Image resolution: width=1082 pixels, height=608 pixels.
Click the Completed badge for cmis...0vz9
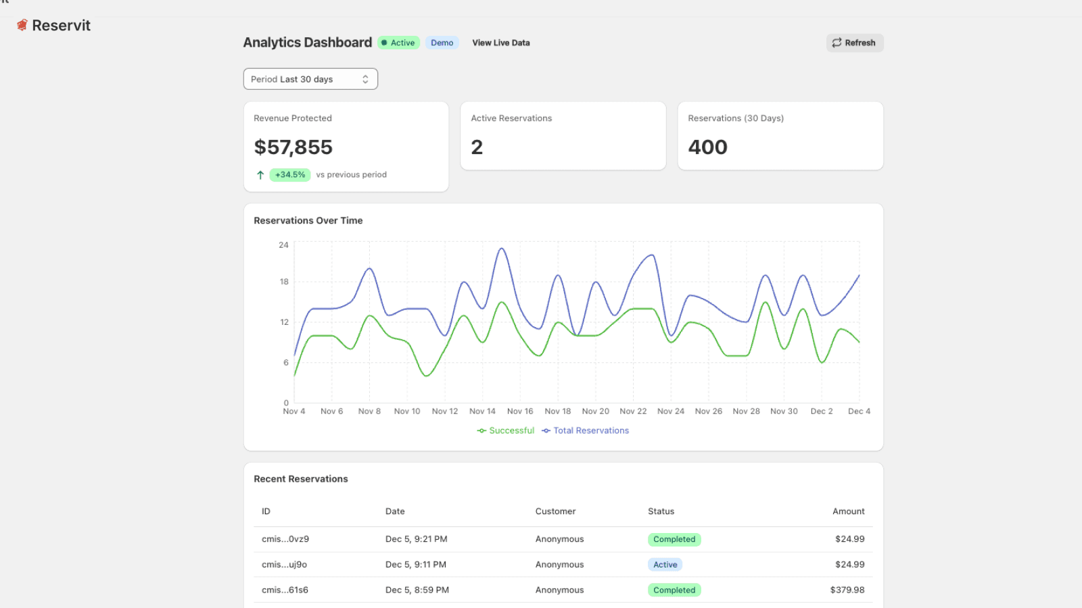pos(674,539)
